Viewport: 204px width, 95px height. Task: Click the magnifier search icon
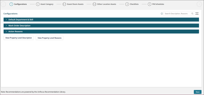click(x=192, y=13)
